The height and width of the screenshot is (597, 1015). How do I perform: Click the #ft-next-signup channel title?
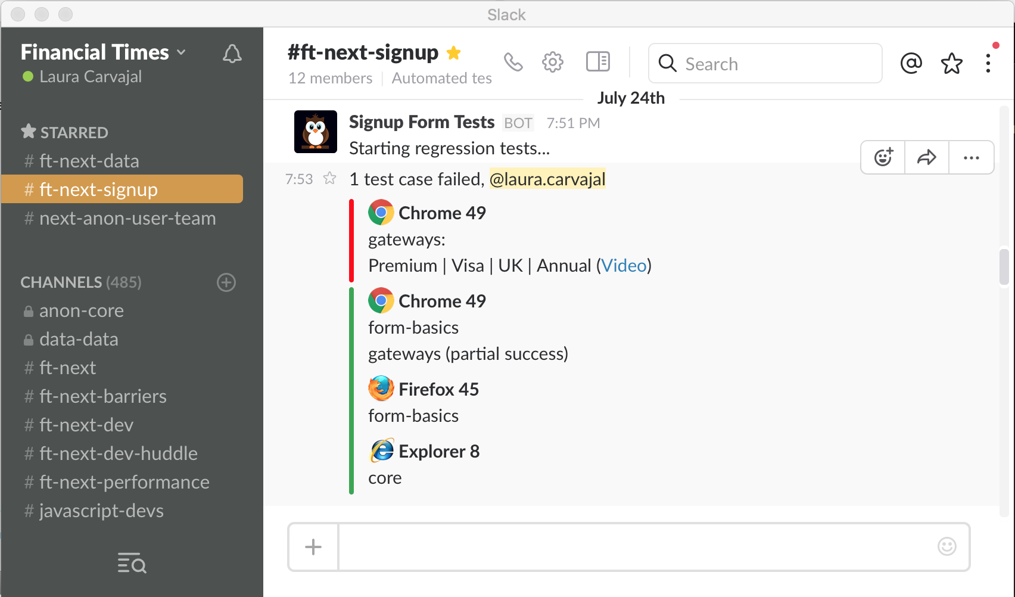[x=363, y=52]
